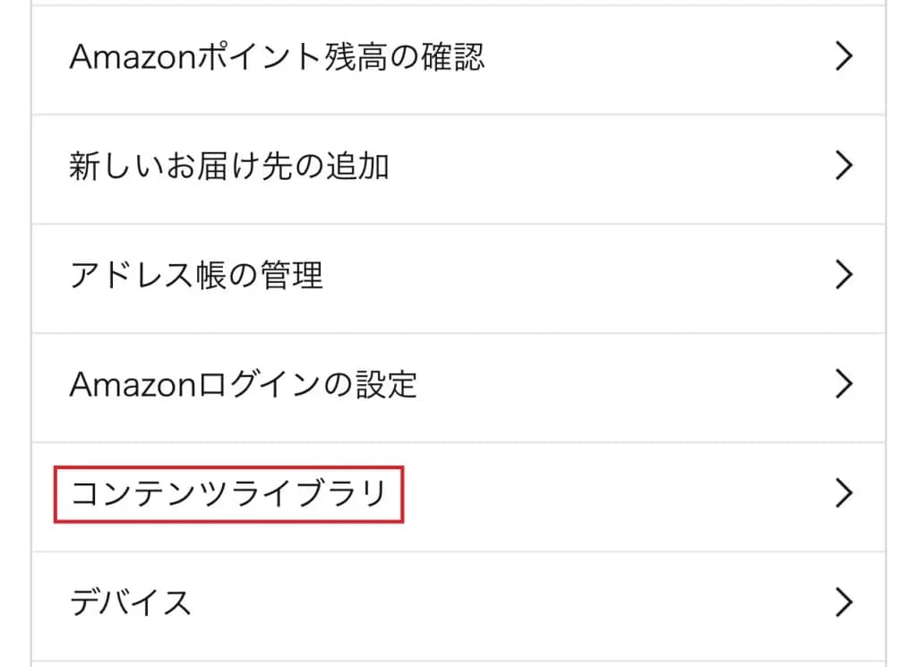
Task: Open the デバイス menu label
Action: tap(131, 603)
